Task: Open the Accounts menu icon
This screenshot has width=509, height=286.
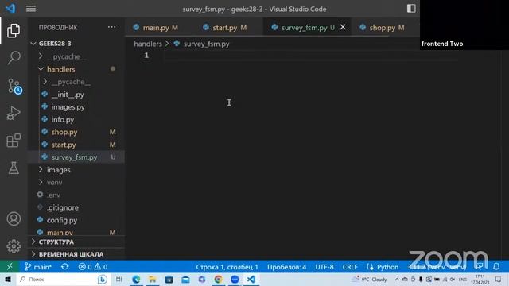Action: pyautogui.click(x=14, y=219)
